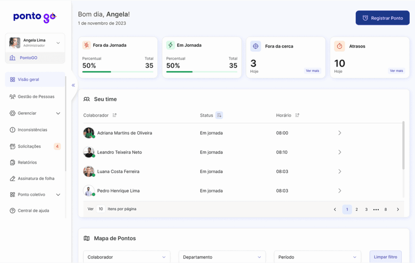Toggle the Status column sort icon
415x263 pixels.
219,115
